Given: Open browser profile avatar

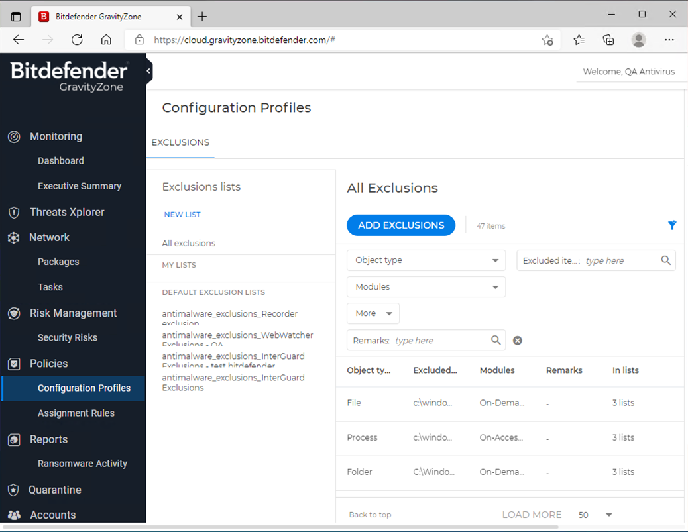Looking at the screenshot, I should (x=638, y=40).
